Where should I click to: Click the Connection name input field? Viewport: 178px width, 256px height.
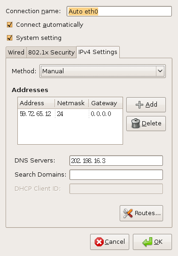tap(119, 11)
